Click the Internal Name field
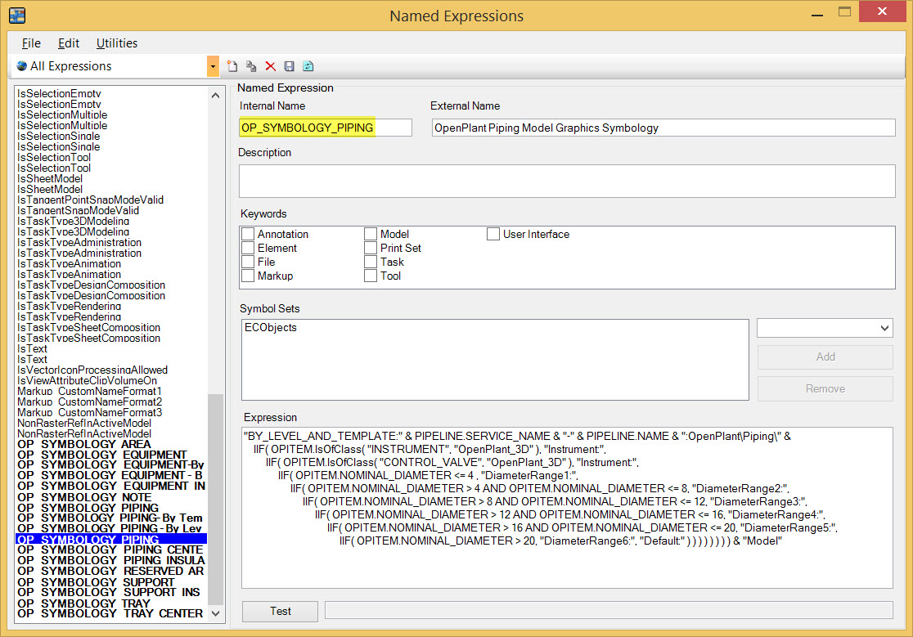This screenshot has width=913, height=637. tap(326, 128)
